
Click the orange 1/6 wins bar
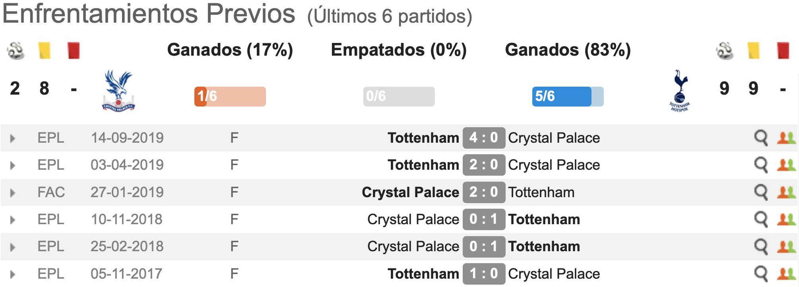pyautogui.click(x=230, y=96)
